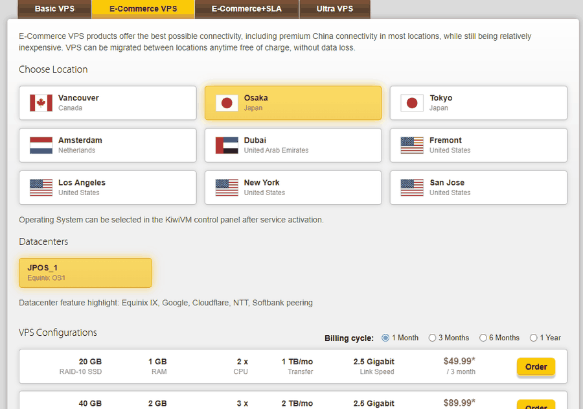Choose San Jose location name
The width and height of the screenshot is (583, 409).
tap(447, 183)
